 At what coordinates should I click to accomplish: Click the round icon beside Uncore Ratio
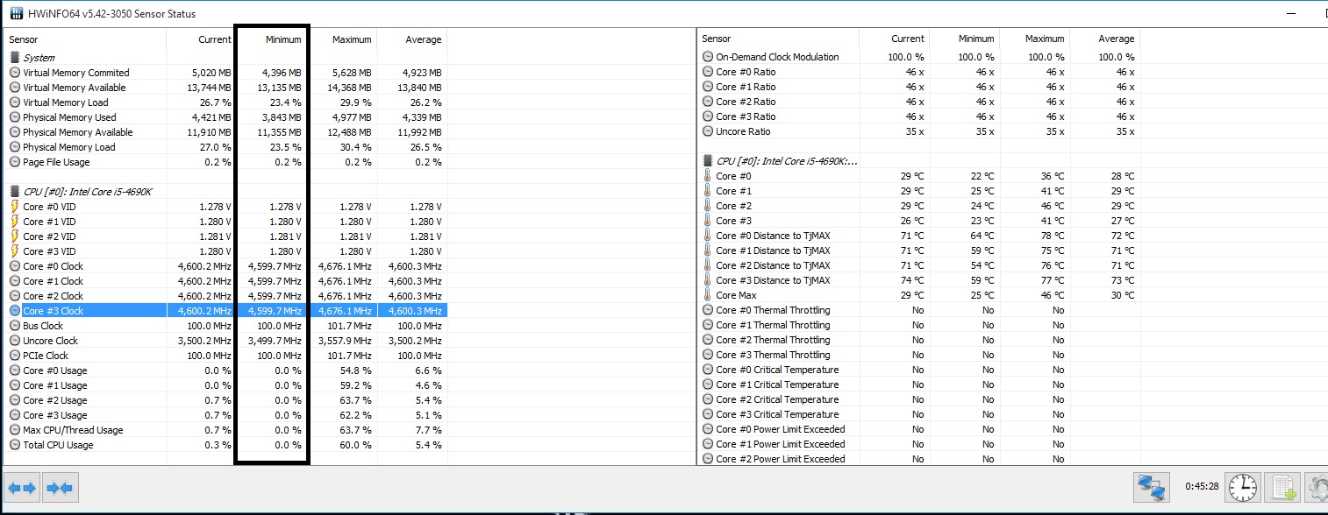(708, 131)
